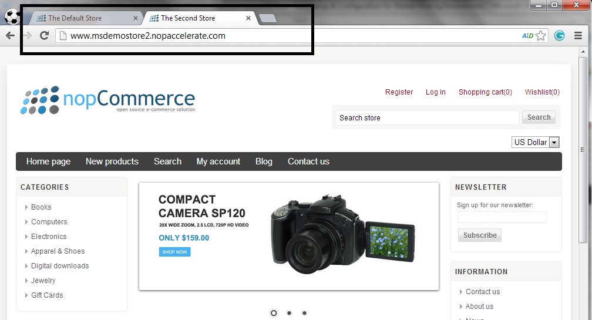Open Blog menu item

point(264,161)
